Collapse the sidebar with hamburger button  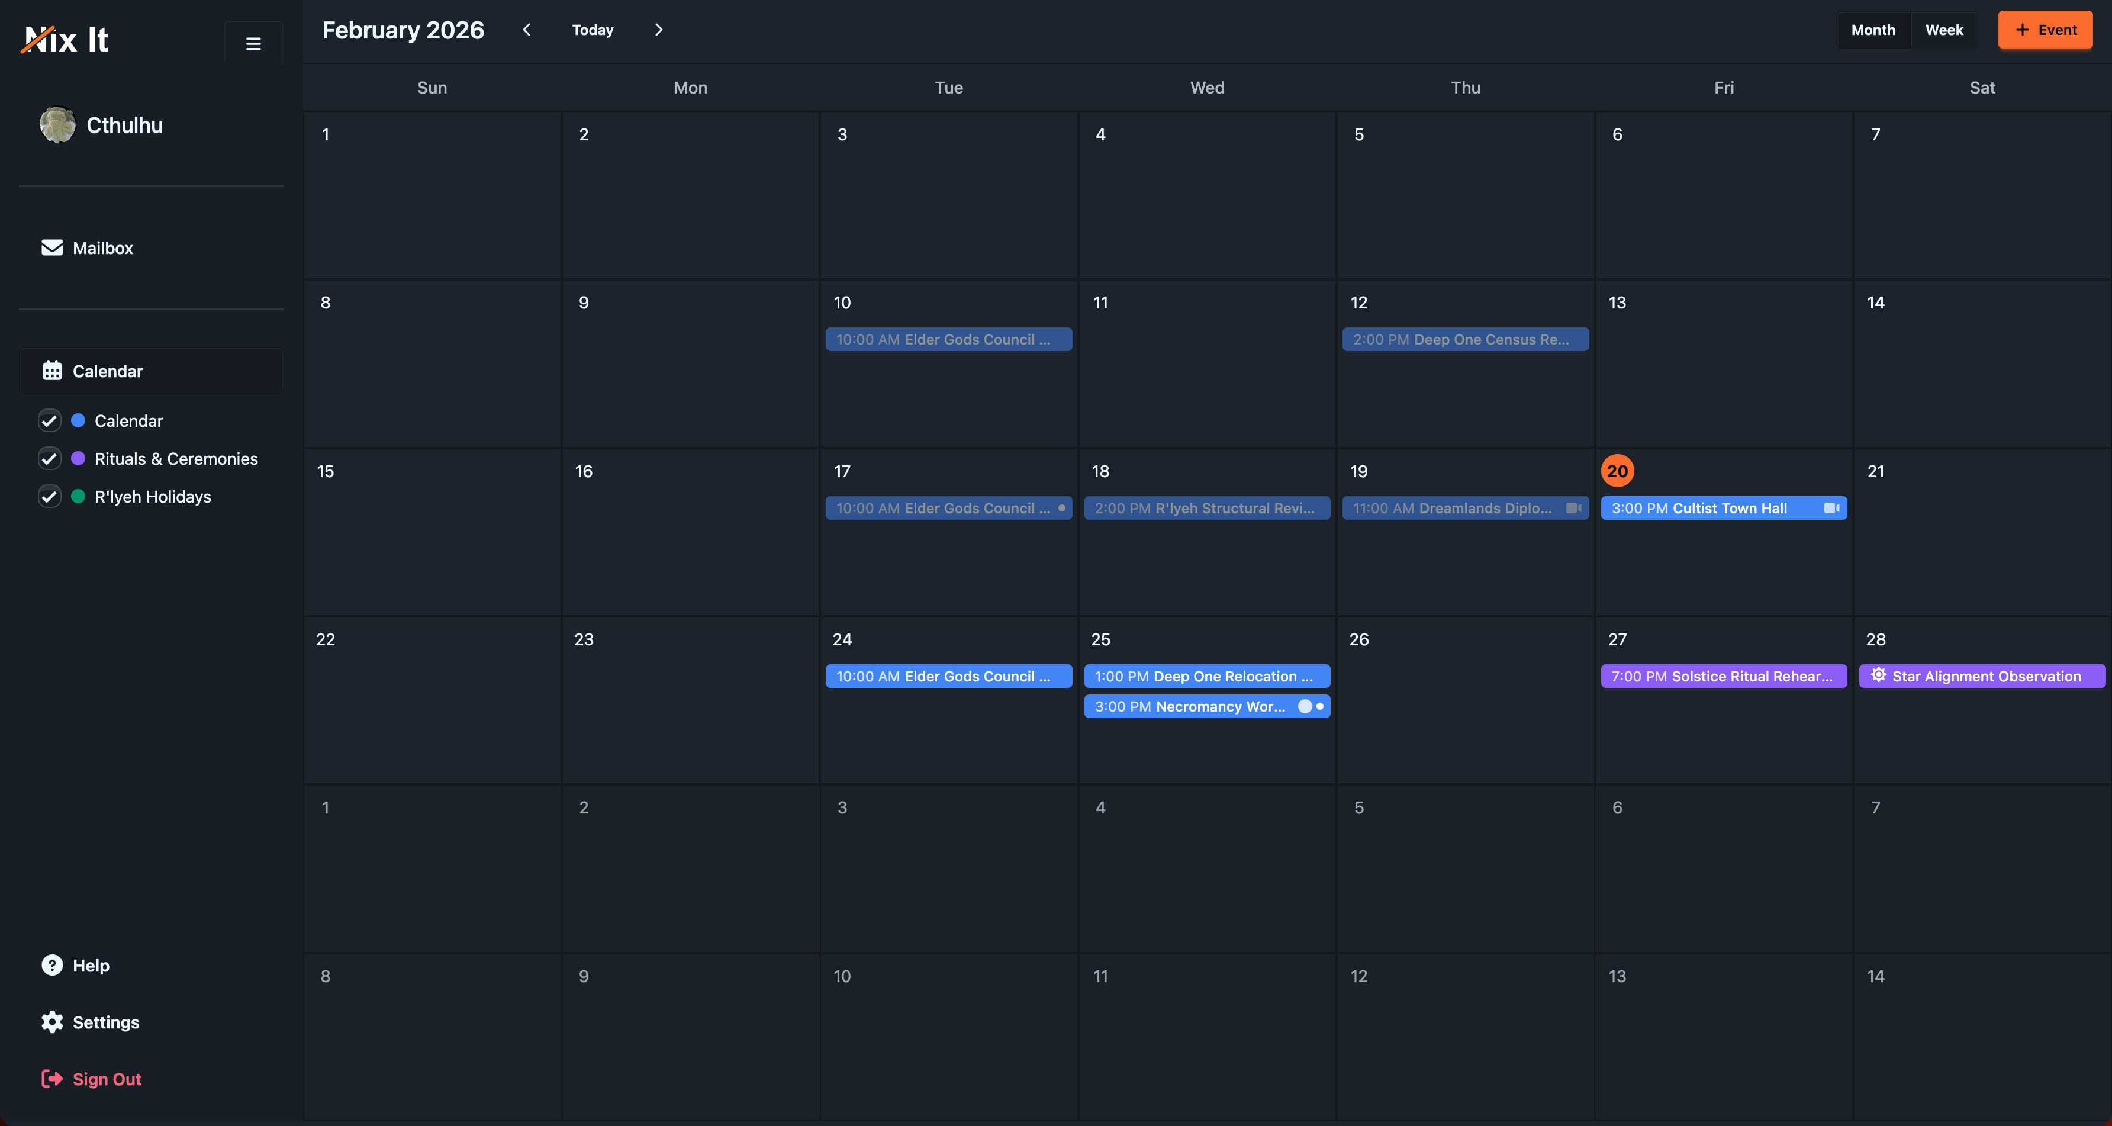pyautogui.click(x=253, y=43)
